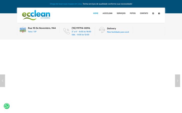
Task: Click the ecclean Lavanderia logo
Action: [x=36, y=15]
